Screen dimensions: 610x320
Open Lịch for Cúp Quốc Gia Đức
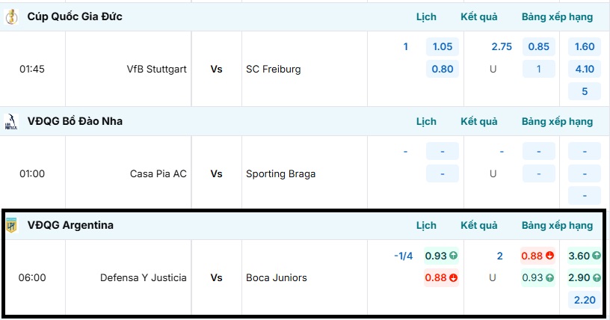426,16
